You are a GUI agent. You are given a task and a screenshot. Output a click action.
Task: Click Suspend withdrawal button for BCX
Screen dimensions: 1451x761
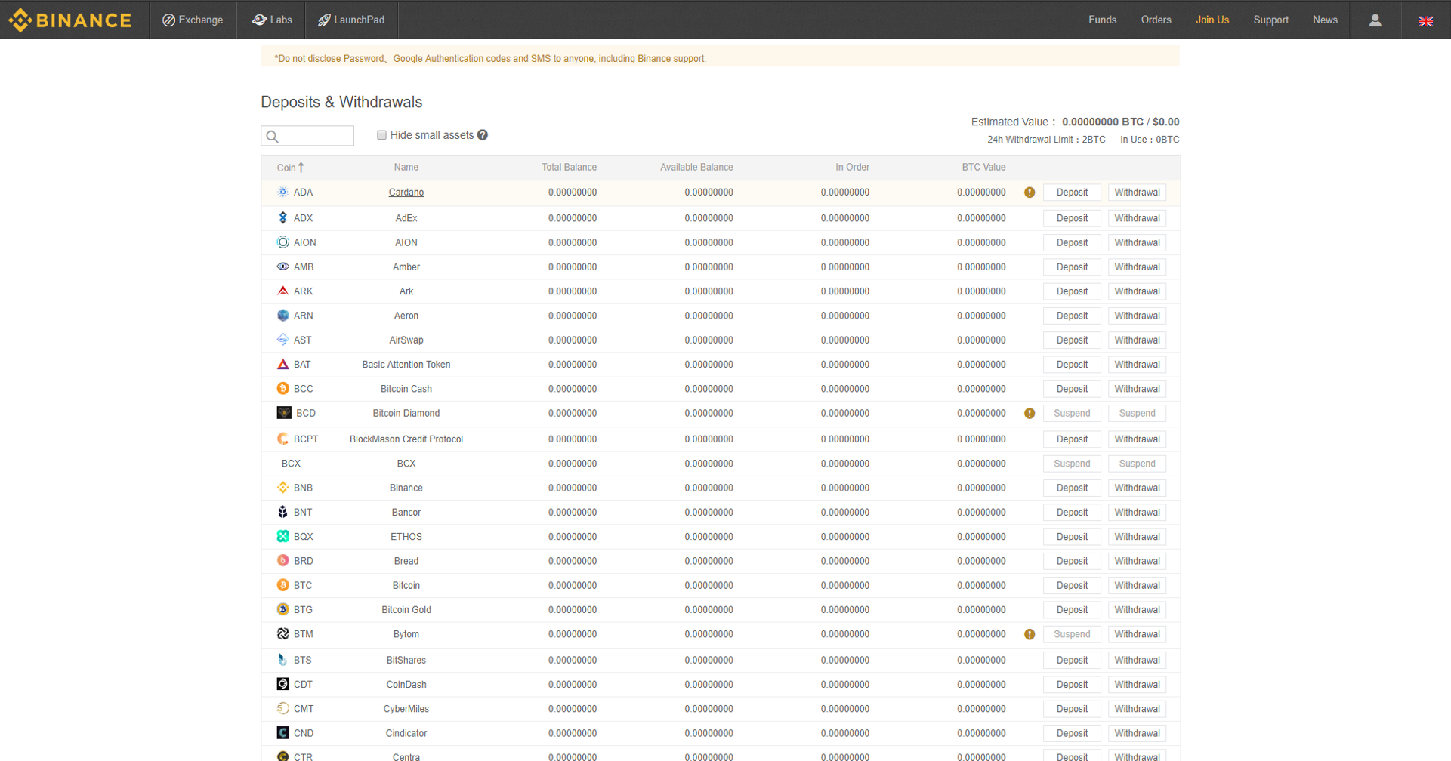(1137, 464)
